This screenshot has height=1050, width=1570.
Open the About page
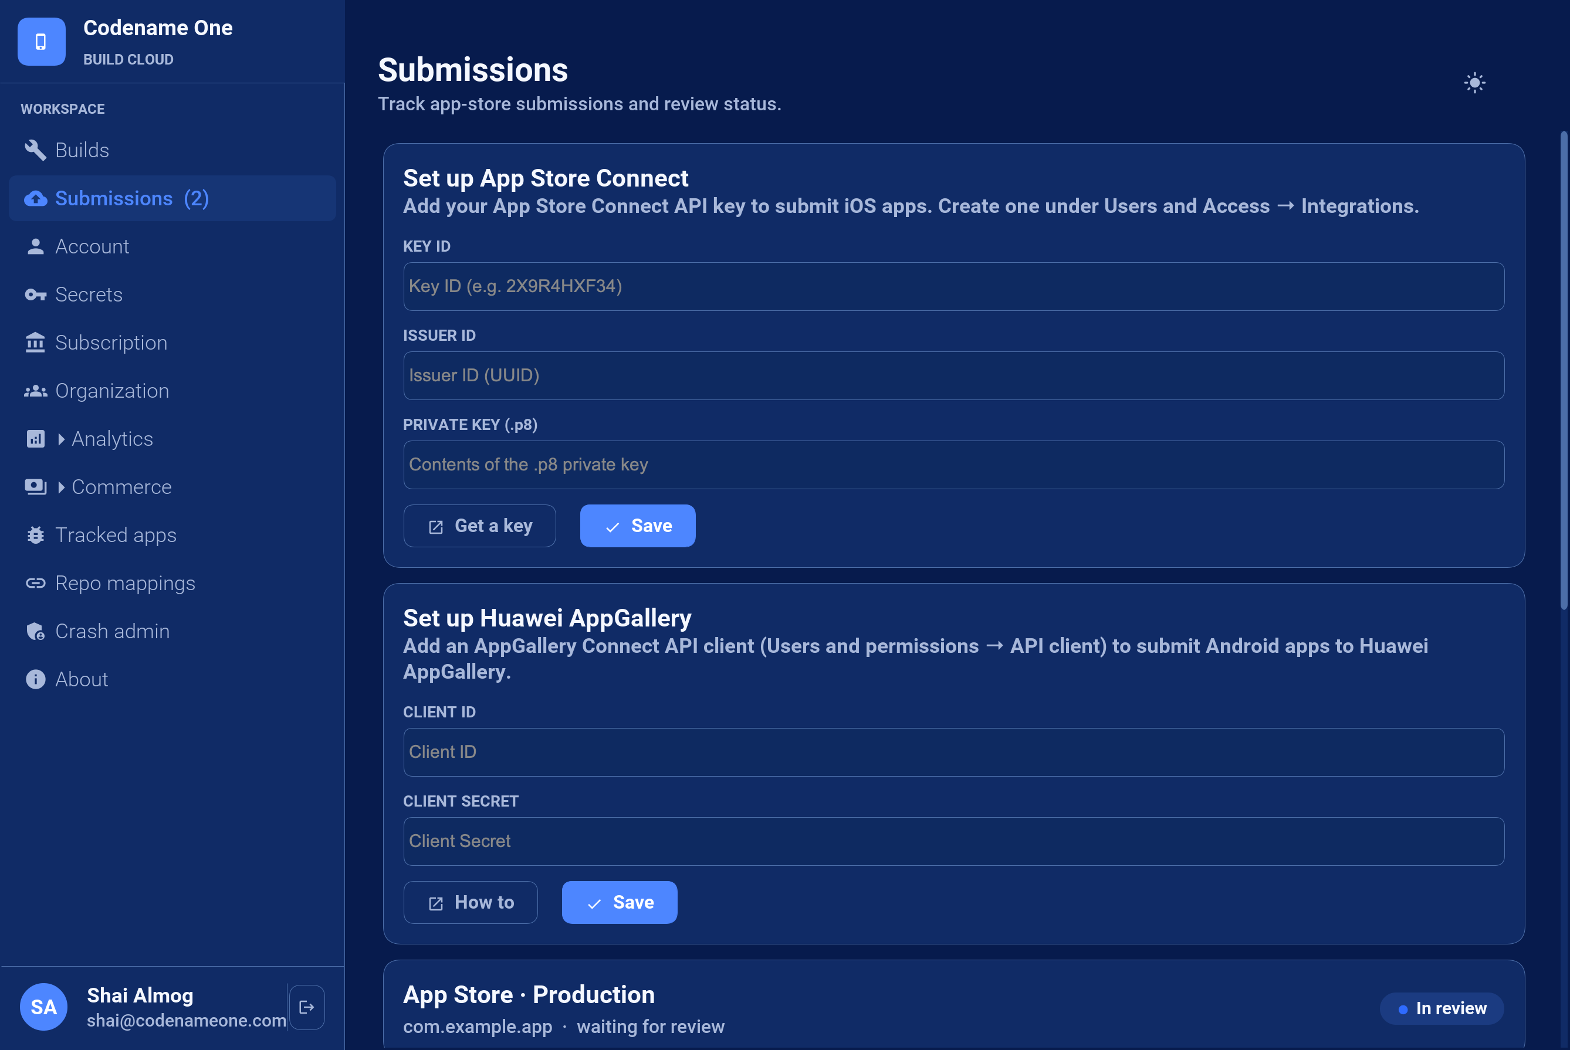(172, 680)
